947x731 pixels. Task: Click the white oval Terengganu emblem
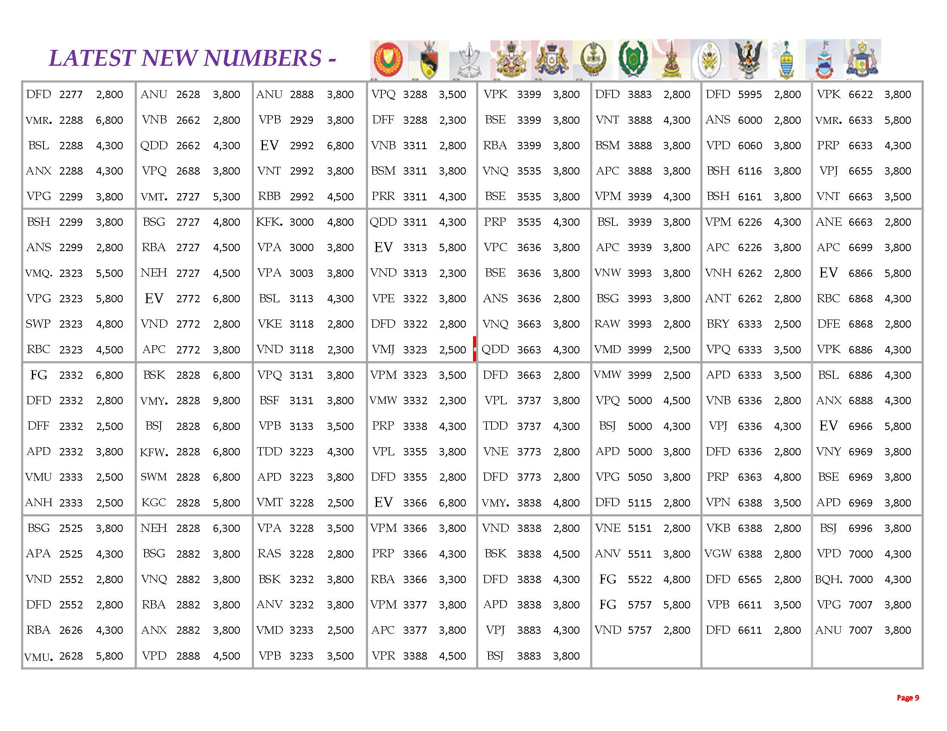coord(710,60)
